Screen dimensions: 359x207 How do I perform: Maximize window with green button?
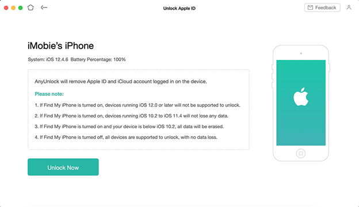coord(20,8)
